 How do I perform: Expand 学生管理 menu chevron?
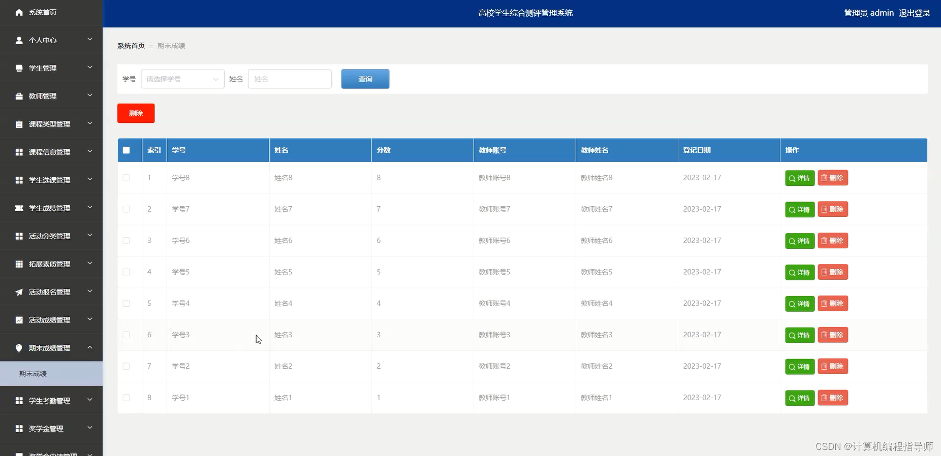point(90,67)
